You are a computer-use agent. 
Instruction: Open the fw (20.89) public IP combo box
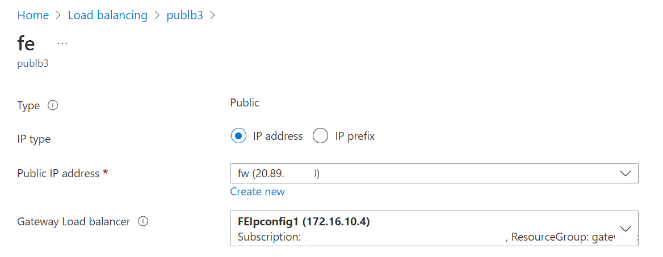(434, 173)
